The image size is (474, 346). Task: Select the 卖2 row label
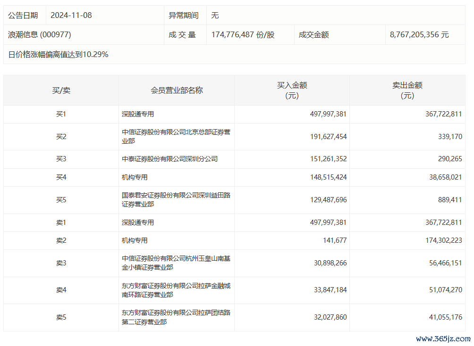pyautogui.click(x=61, y=240)
